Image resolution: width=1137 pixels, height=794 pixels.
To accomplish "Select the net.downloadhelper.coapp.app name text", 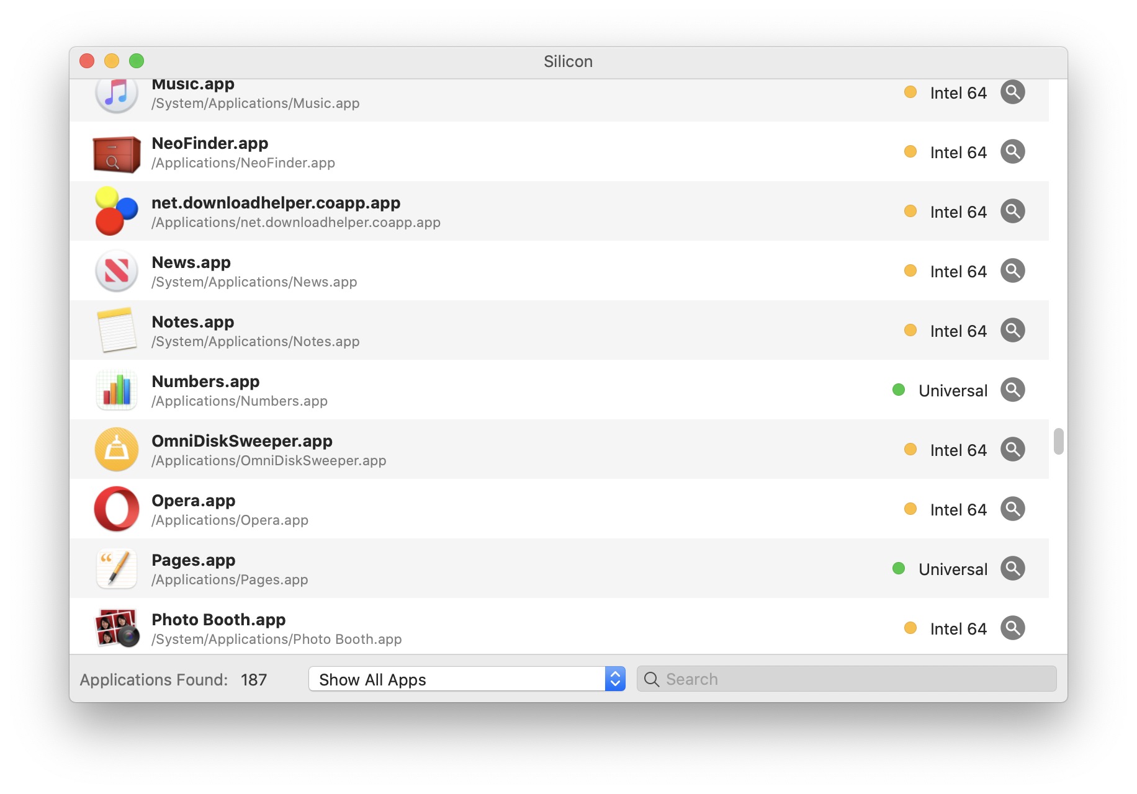I will point(276,203).
